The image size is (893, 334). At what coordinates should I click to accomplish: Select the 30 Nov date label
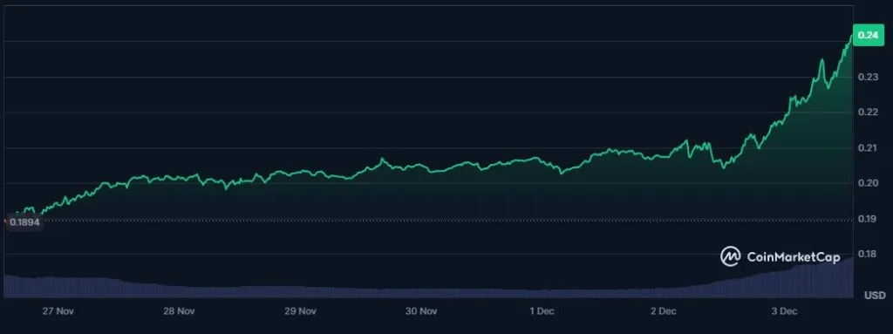click(x=421, y=311)
